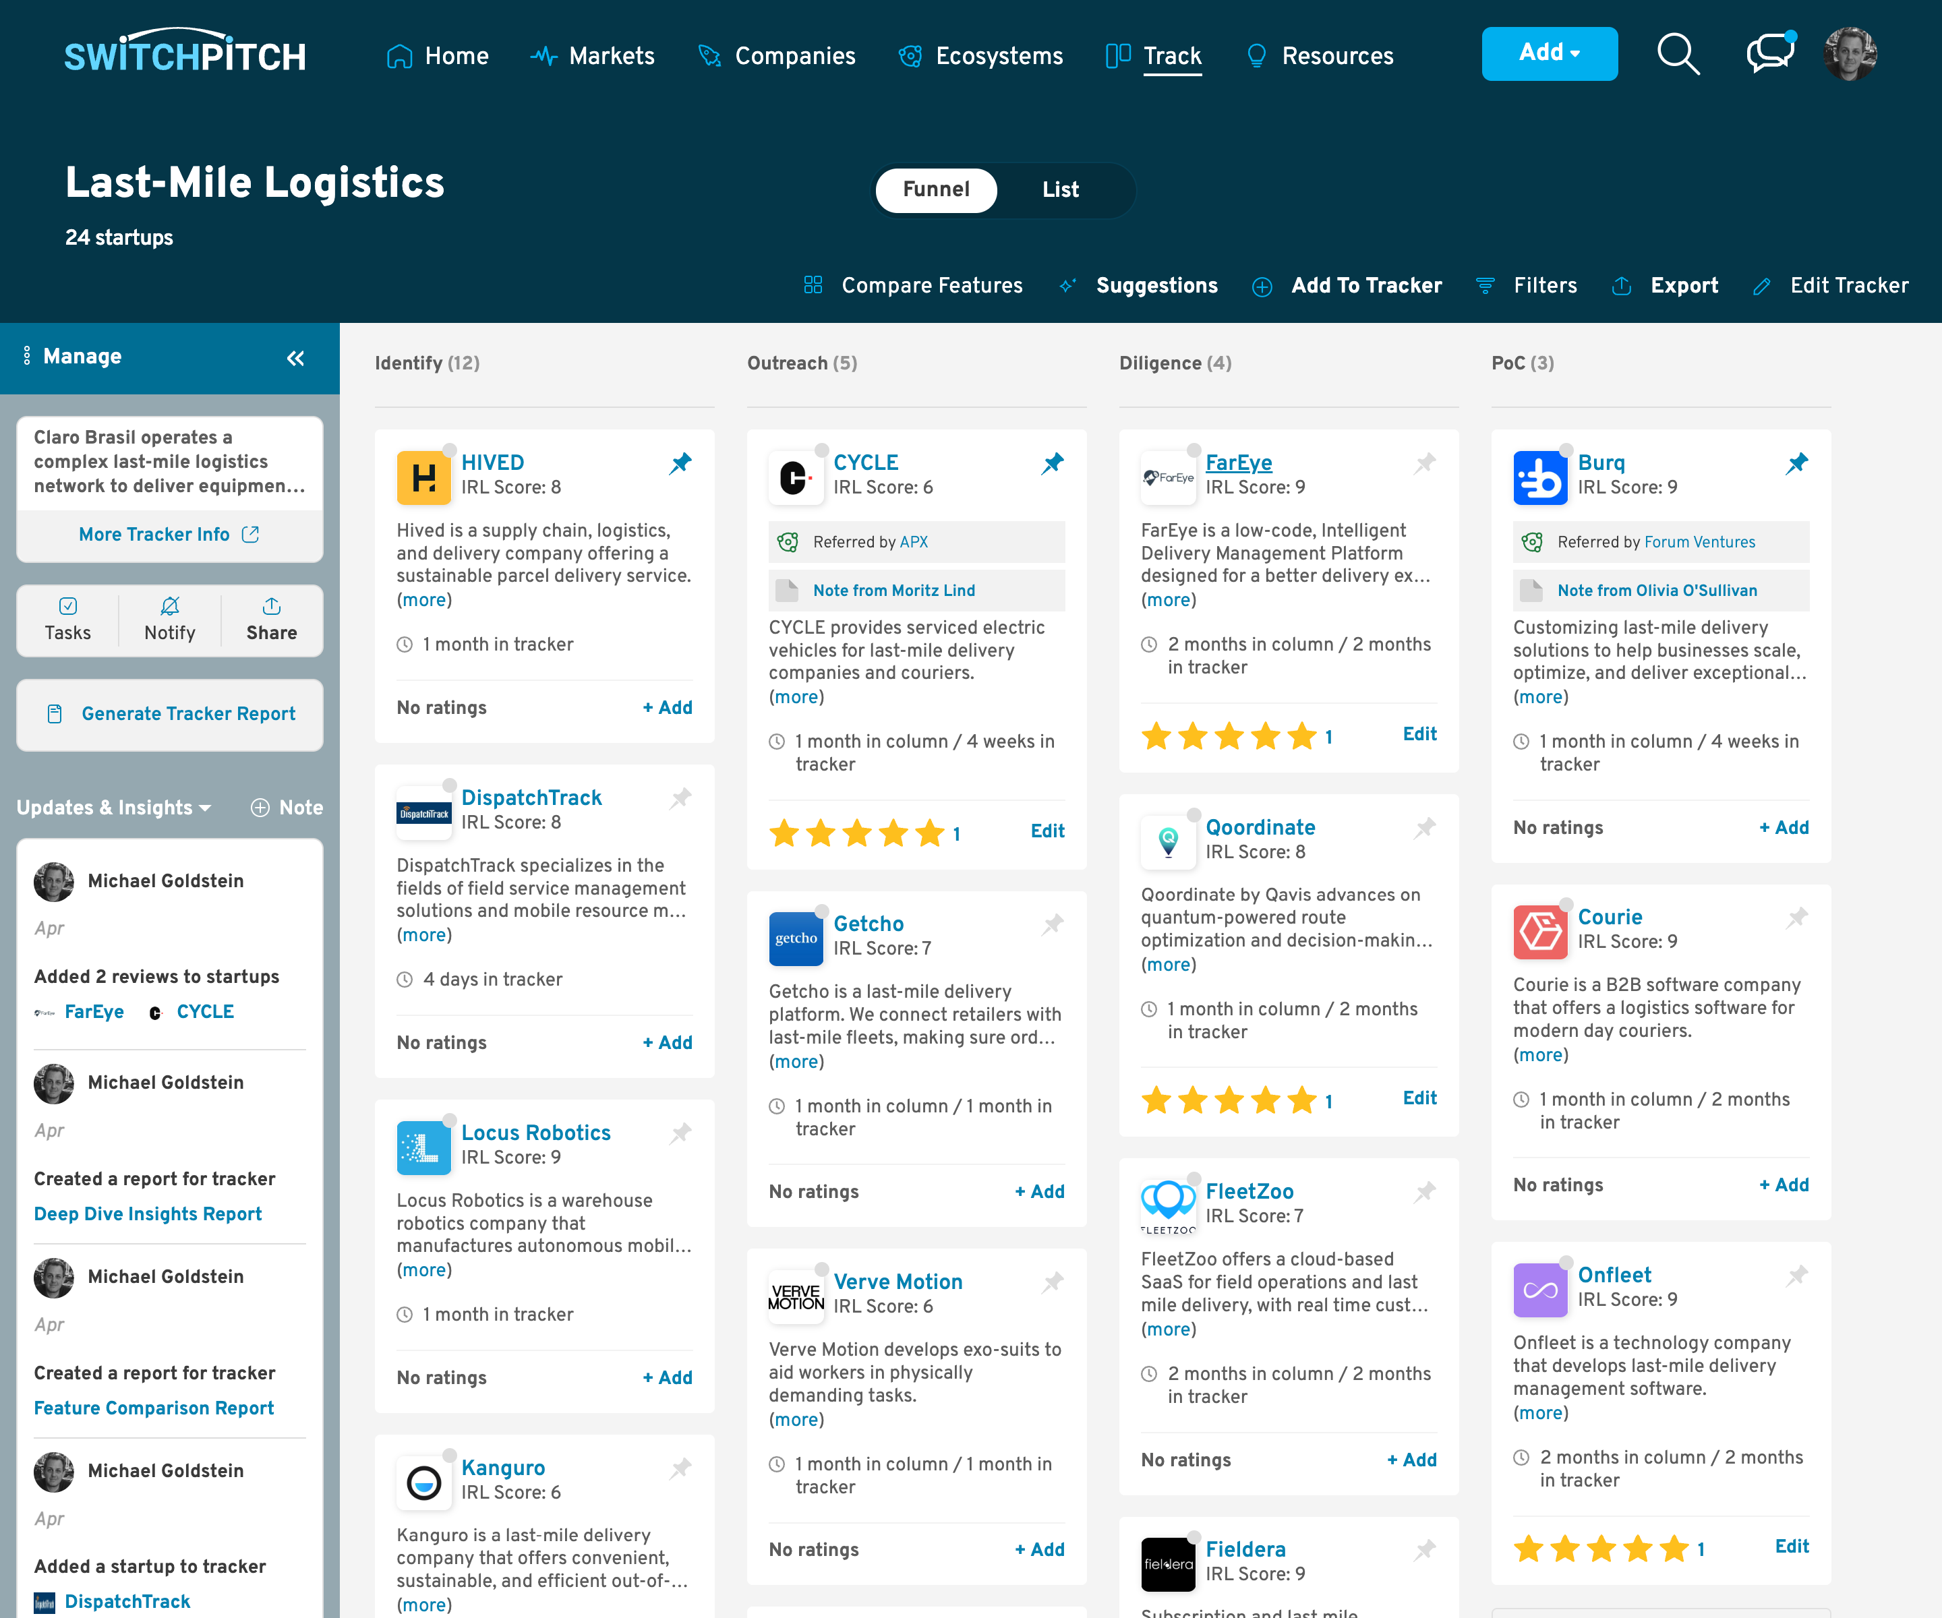1942x1618 pixels.
Task: Click Add To Tracker
Action: [x=1347, y=286]
